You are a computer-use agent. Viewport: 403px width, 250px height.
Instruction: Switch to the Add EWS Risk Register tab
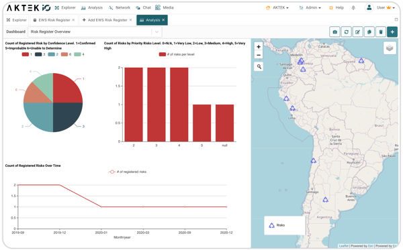107,20
